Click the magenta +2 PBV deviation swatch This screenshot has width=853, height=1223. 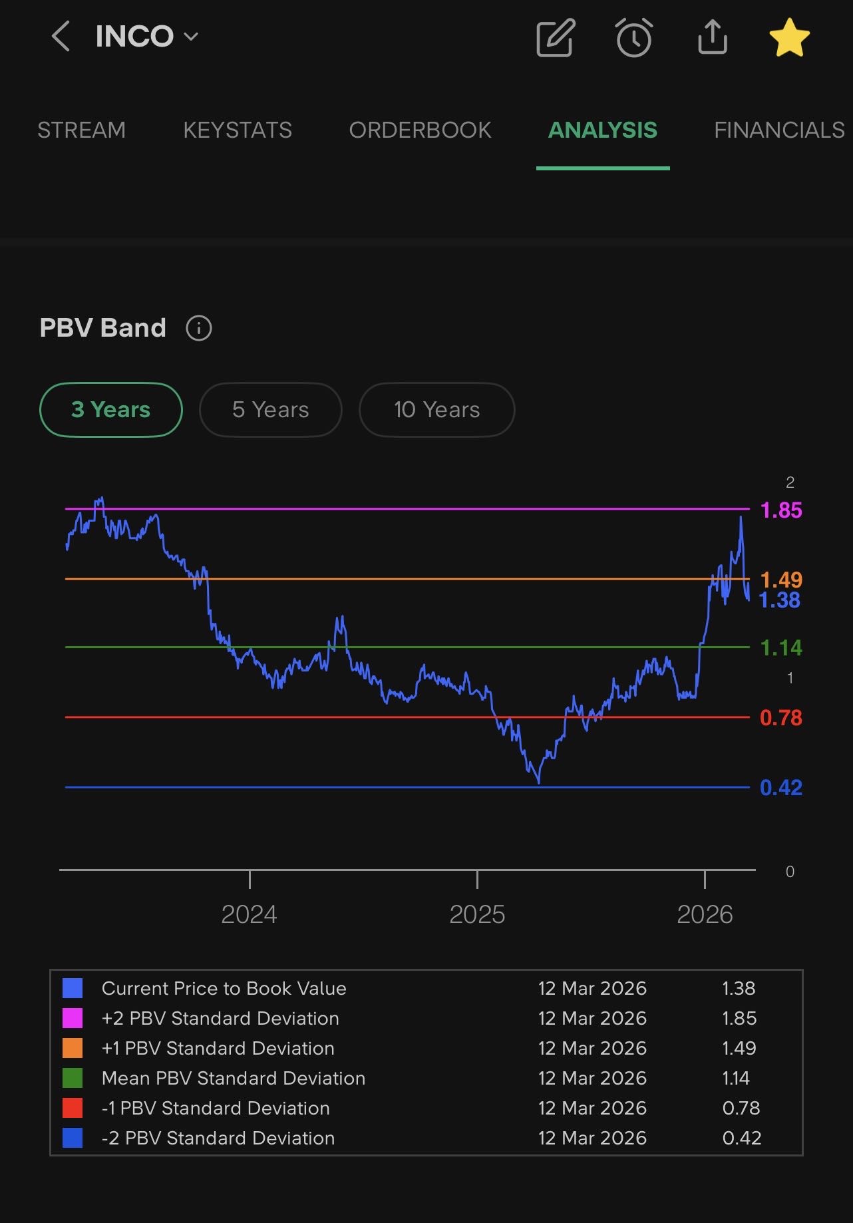click(73, 1018)
